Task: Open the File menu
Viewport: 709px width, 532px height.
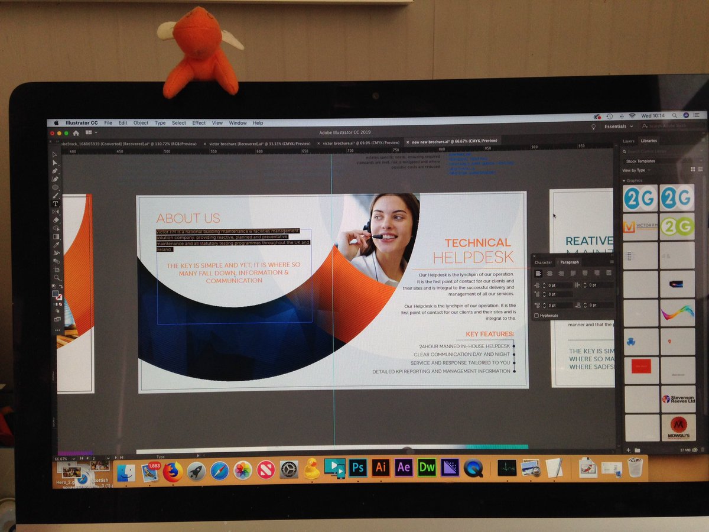Action: pyautogui.click(x=108, y=123)
